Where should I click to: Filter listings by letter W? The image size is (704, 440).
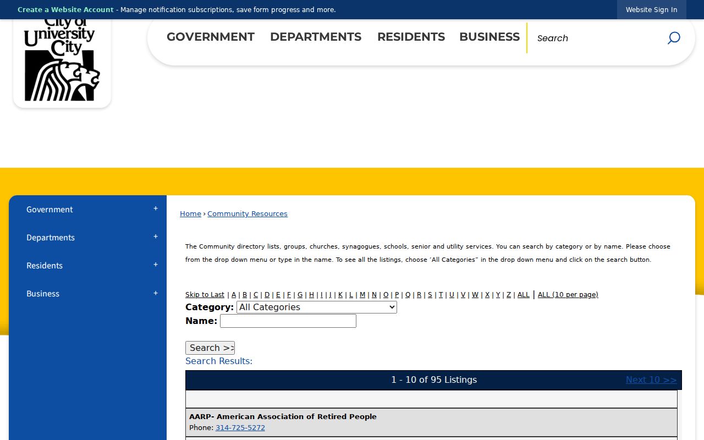pyautogui.click(x=475, y=295)
